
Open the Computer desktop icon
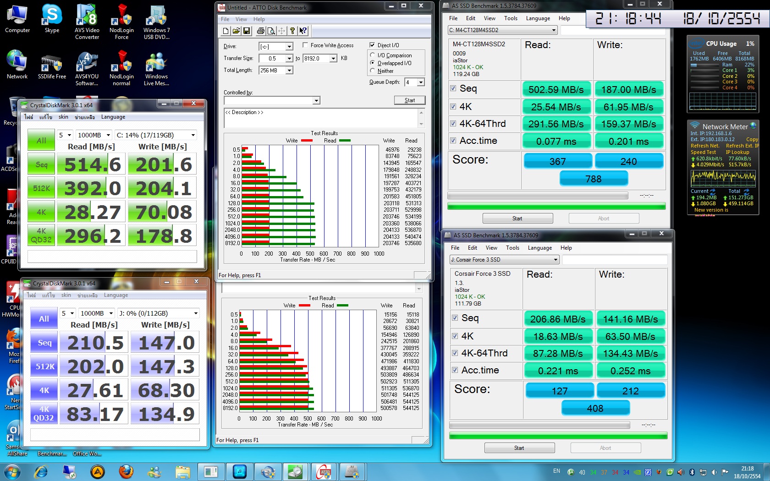coord(17,19)
